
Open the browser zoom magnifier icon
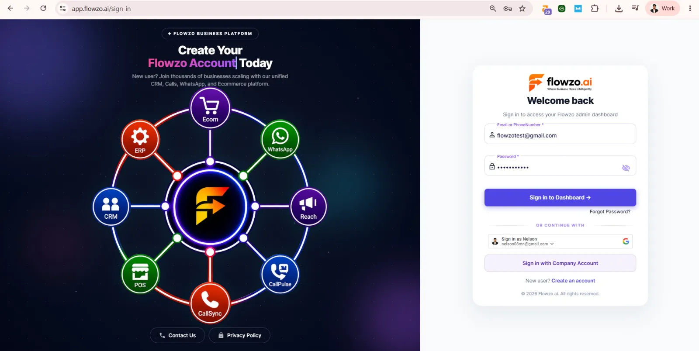(493, 8)
